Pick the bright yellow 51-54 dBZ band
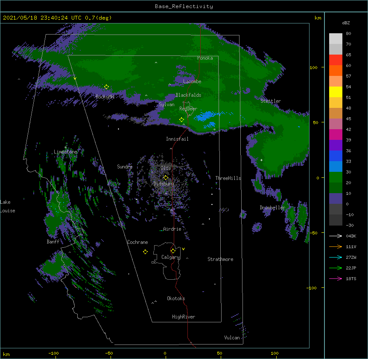The image size is (368, 359). 336,92
